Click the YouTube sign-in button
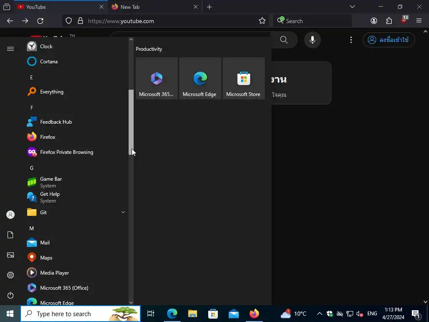429x322 pixels. [x=389, y=40]
